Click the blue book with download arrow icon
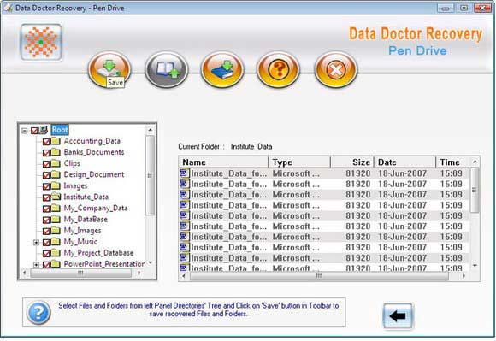 222,69
